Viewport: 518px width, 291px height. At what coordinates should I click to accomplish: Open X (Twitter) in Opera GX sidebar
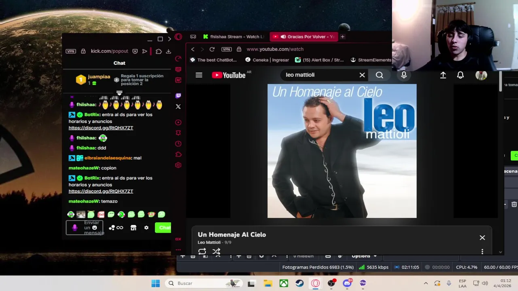[178, 107]
